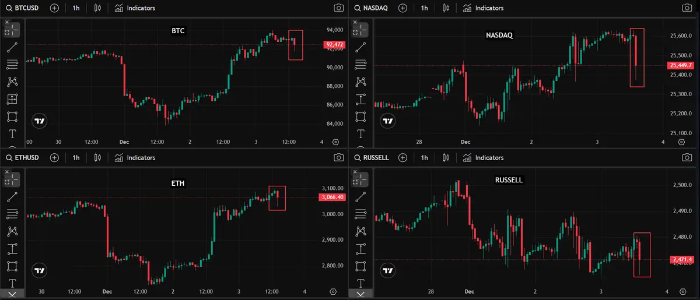The height and width of the screenshot is (300, 700).
Task: Collapse the ETH chart drawing toolbar chevron
Action: pyautogui.click(x=13, y=294)
